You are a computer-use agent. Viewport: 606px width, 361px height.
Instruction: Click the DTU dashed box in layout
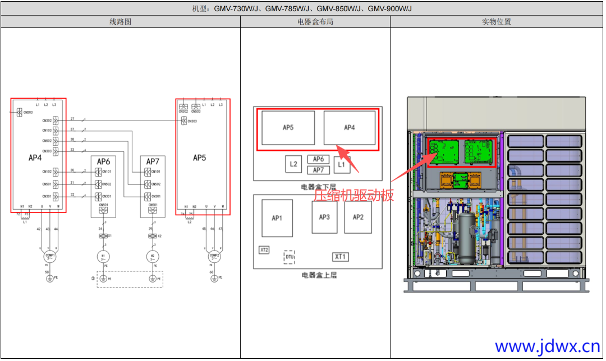click(x=289, y=257)
